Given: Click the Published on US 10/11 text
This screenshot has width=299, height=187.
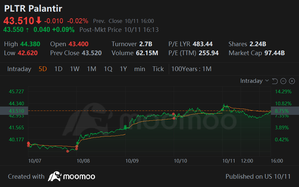Looking at the screenshot, I should coord(258,176).
